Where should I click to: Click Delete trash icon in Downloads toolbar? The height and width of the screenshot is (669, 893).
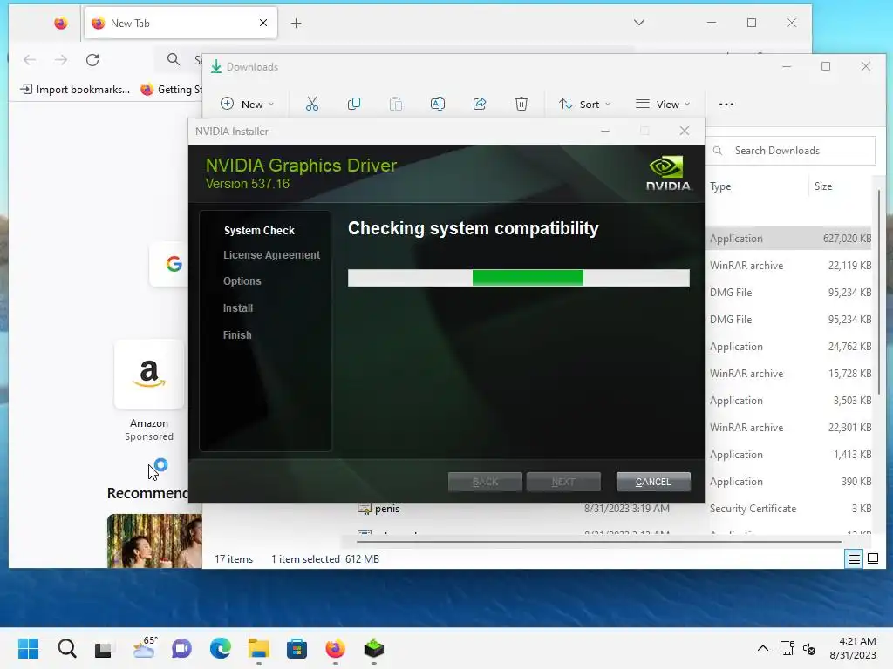click(x=521, y=105)
